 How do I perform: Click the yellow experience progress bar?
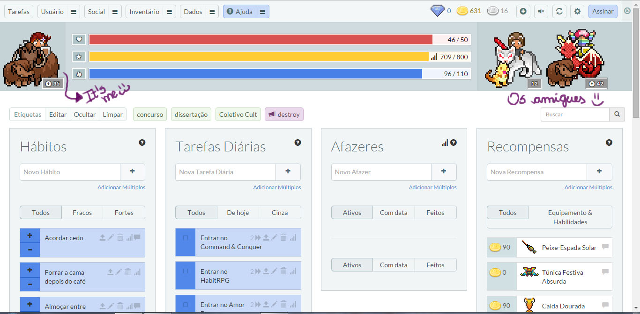(259, 57)
